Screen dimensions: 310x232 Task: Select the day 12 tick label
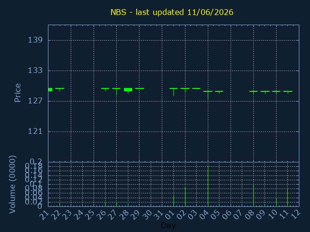click(295, 215)
